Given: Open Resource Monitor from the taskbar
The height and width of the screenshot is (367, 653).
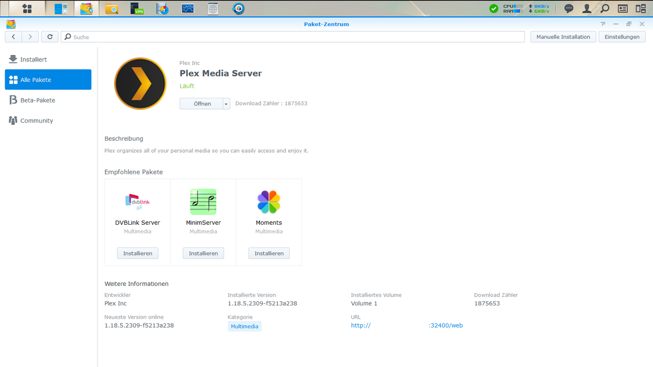Looking at the screenshot, I should point(188,8).
